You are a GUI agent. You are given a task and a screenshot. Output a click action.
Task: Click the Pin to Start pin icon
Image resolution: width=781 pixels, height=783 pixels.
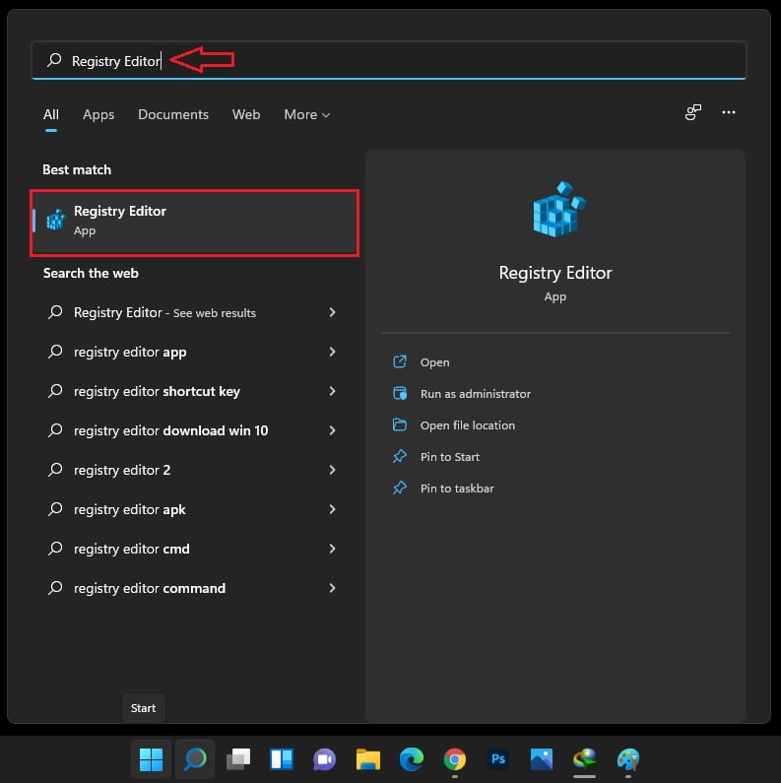tap(400, 456)
